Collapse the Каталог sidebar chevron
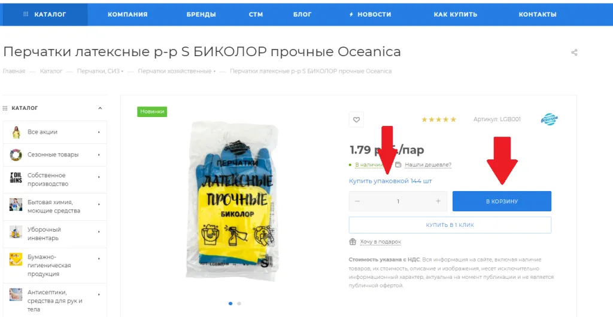The height and width of the screenshot is (317, 613). [x=100, y=108]
